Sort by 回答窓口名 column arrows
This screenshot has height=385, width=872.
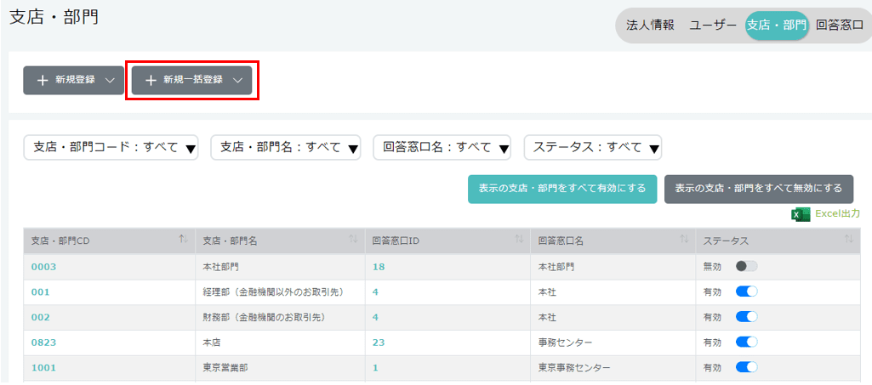(684, 241)
